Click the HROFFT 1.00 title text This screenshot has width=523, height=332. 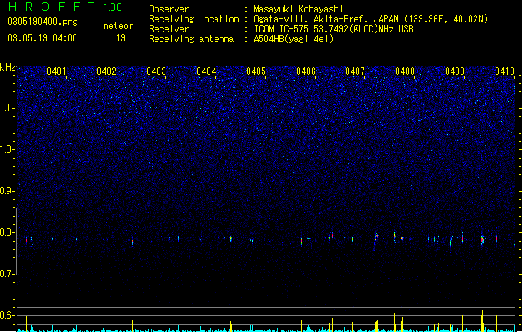tap(66, 7)
